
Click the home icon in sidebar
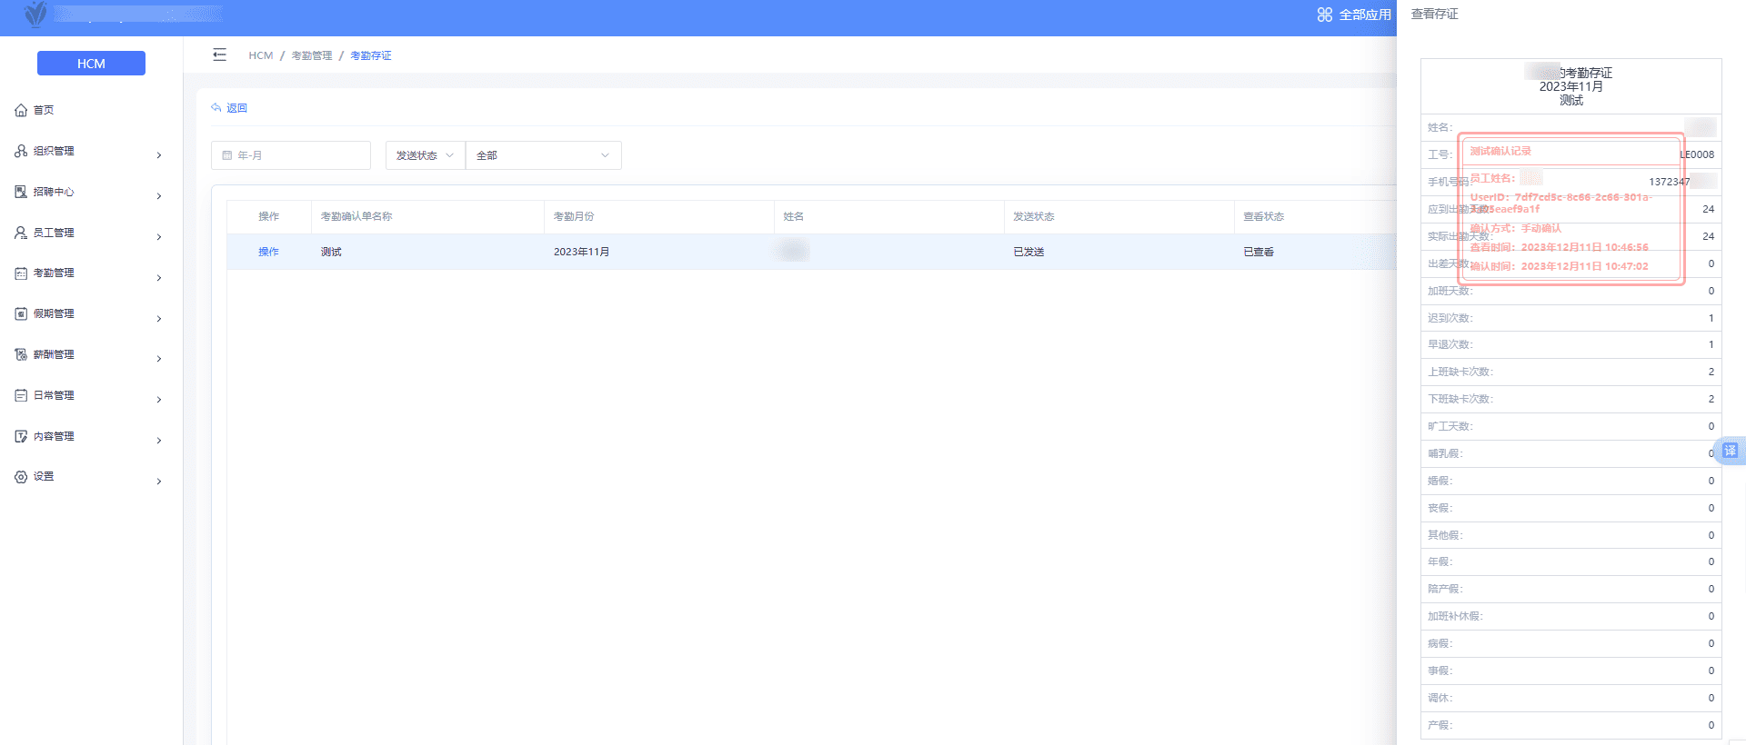point(21,110)
